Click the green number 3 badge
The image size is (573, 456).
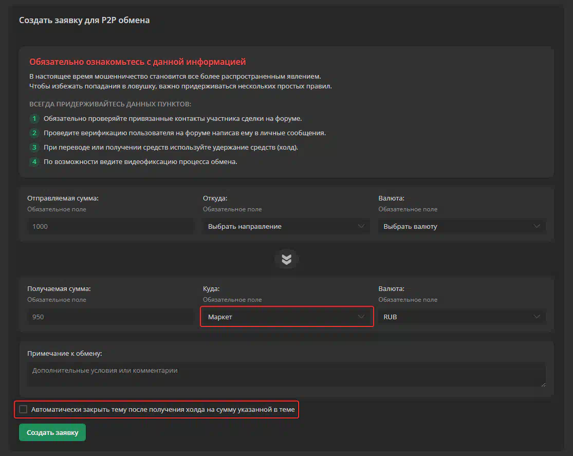(x=34, y=148)
